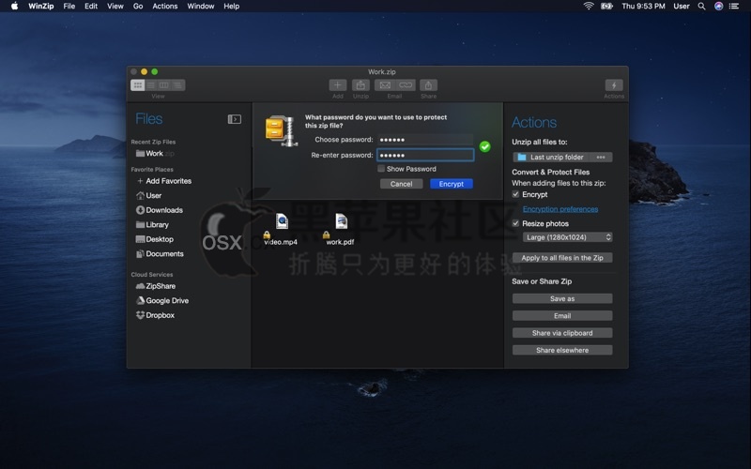Screen dimensions: 751x469
Task: Open ZipShare cloud service
Action: point(156,286)
